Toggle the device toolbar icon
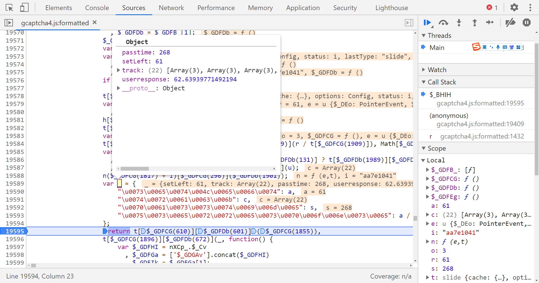The width and height of the screenshot is (539, 283). pos(24,8)
